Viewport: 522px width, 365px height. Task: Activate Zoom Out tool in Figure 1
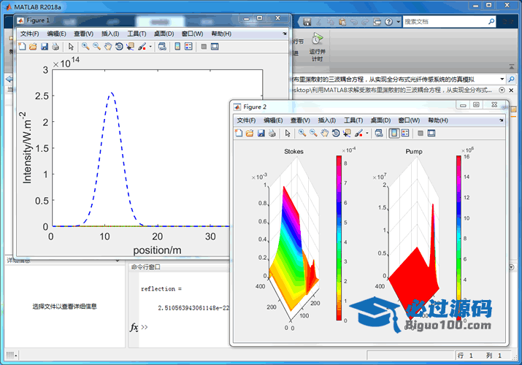point(96,47)
